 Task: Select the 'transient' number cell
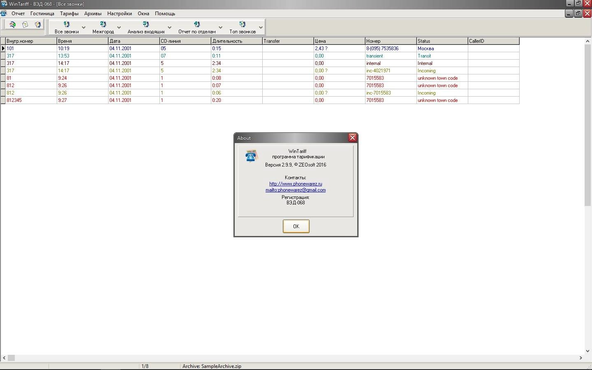[391, 56]
